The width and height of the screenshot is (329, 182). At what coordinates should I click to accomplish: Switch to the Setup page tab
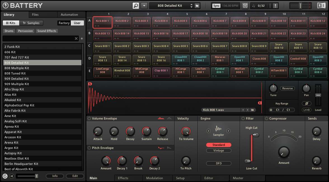click(x=187, y=178)
